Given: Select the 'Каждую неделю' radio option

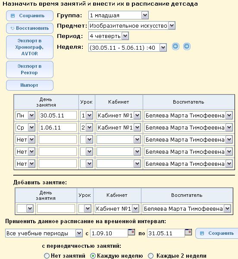Looking at the screenshot, I should 93,256.
